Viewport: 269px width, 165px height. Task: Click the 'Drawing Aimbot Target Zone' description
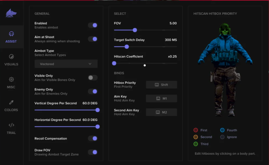point(57,154)
